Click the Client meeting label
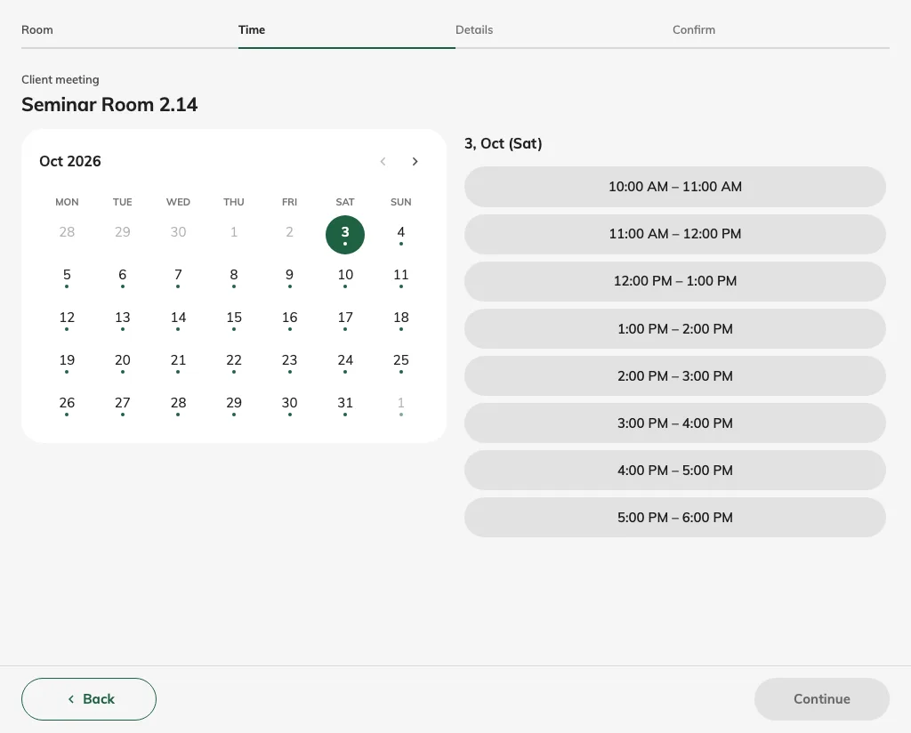The image size is (911, 733). (60, 79)
